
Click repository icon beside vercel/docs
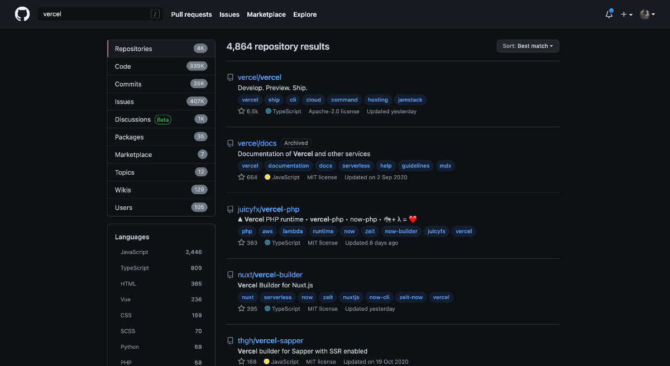tap(230, 143)
